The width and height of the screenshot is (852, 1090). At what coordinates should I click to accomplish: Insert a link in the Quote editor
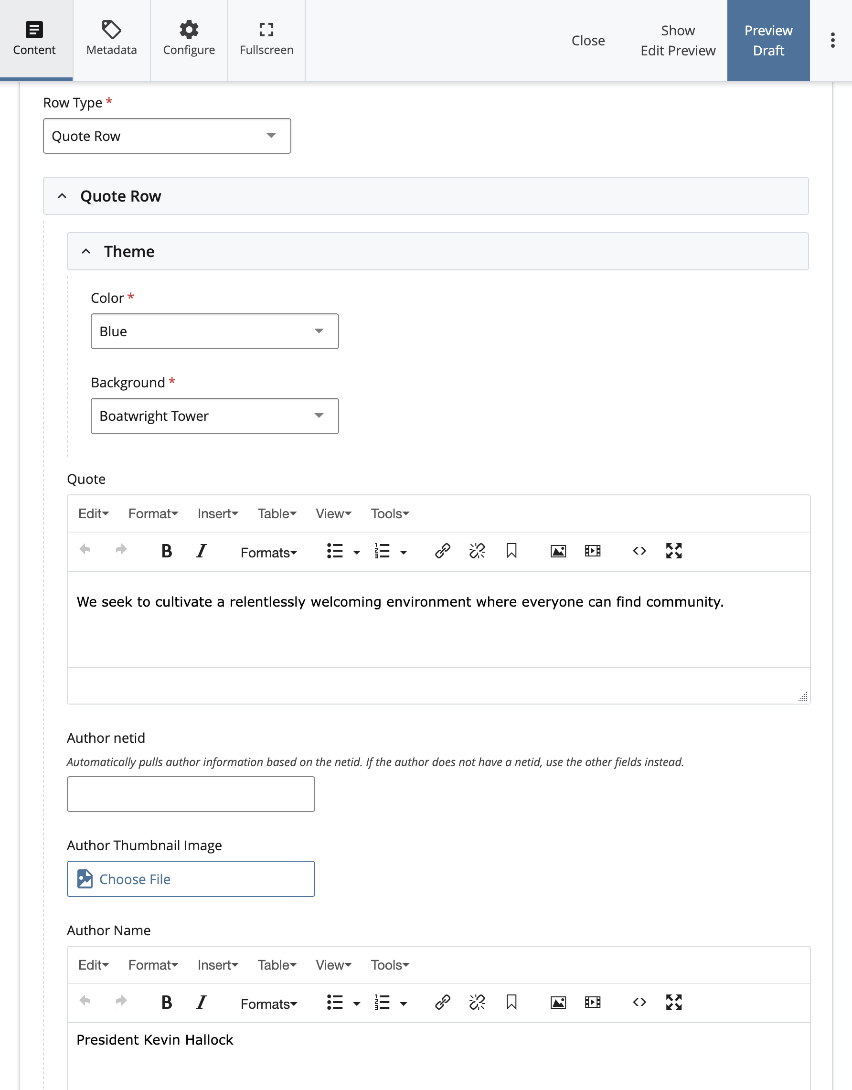[x=442, y=551]
